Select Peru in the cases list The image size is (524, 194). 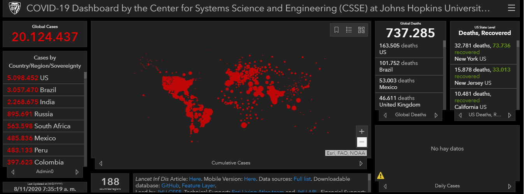(x=44, y=150)
